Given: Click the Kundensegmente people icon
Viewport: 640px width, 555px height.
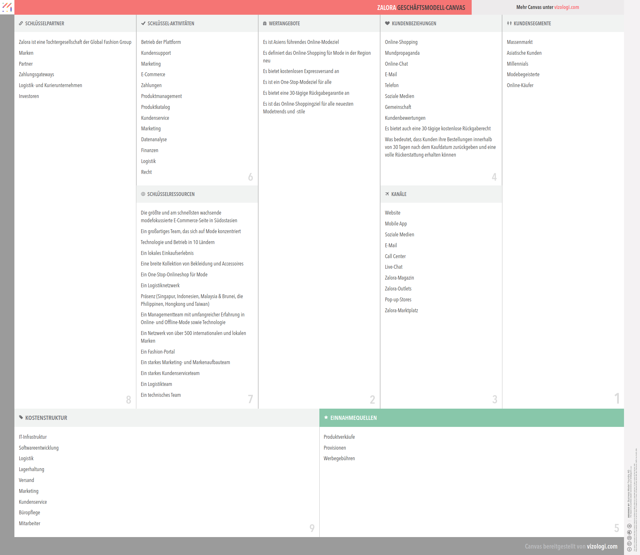Looking at the screenshot, I should click(x=509, y=23).
